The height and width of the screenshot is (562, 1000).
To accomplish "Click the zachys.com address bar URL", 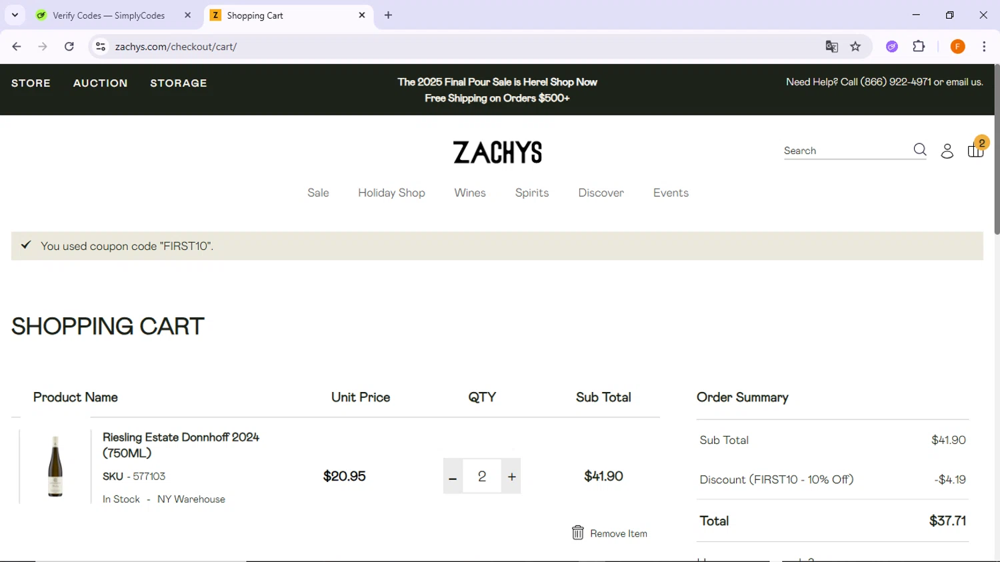I will coord(176,47).
